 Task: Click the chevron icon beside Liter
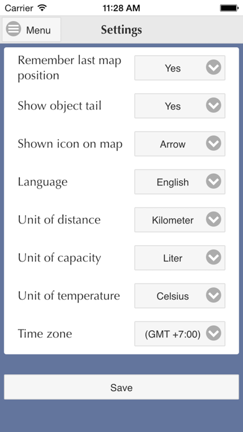click(x=213, y=258)
